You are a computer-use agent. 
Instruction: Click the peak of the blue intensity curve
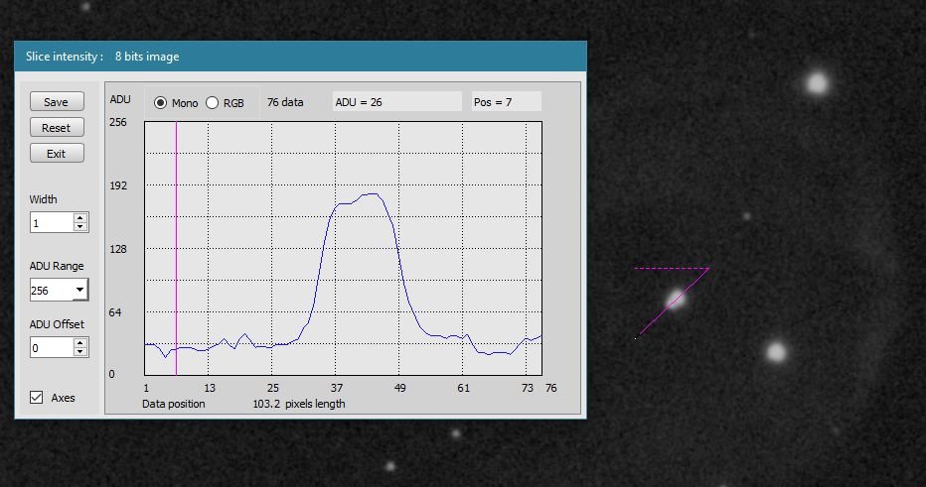[371, 194]
